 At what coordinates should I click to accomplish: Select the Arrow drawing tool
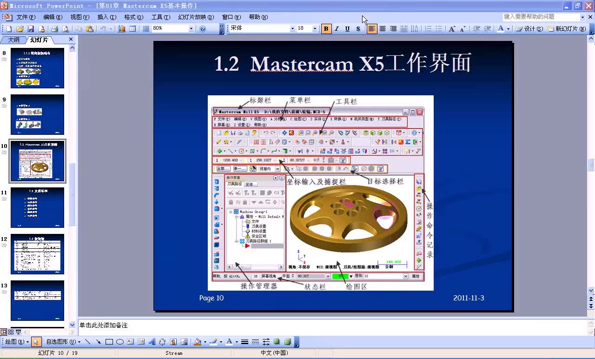99,342
